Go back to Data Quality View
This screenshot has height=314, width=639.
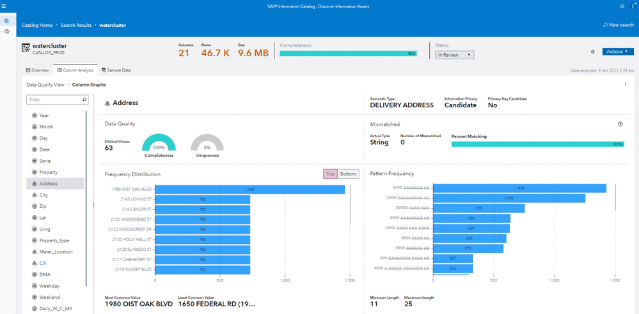click(45, 85)
